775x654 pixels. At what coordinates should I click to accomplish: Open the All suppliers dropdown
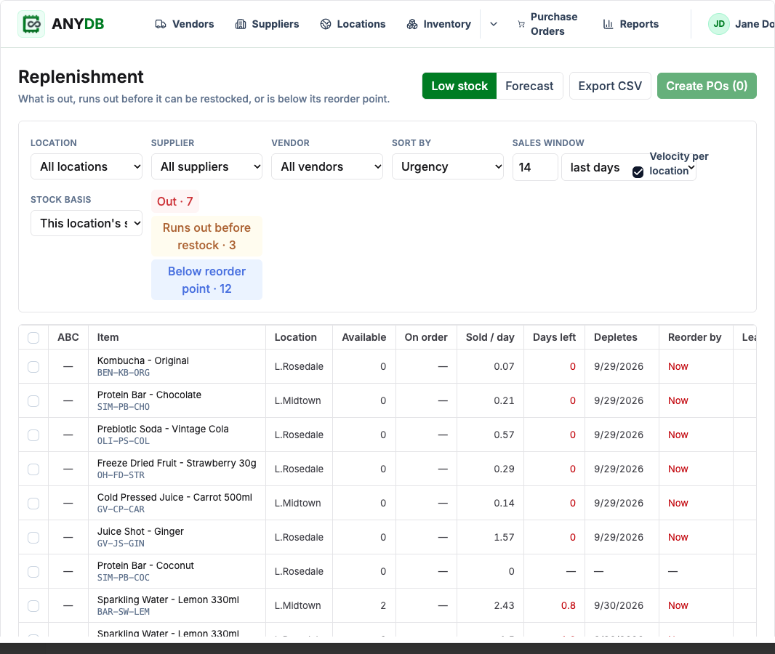(x=206, y=166)
